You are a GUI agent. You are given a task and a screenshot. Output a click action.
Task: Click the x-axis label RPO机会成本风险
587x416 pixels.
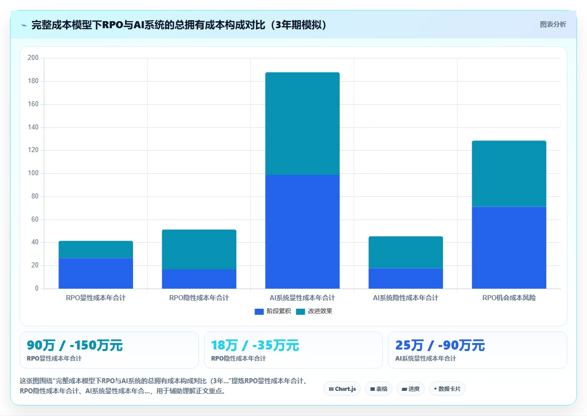(x=509, y=298)
